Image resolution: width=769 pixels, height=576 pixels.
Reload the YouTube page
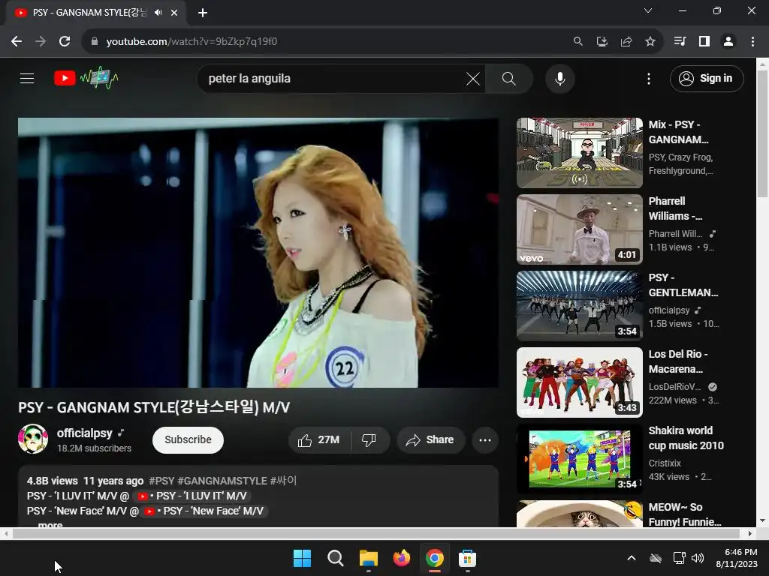click(x=65, y=42)
